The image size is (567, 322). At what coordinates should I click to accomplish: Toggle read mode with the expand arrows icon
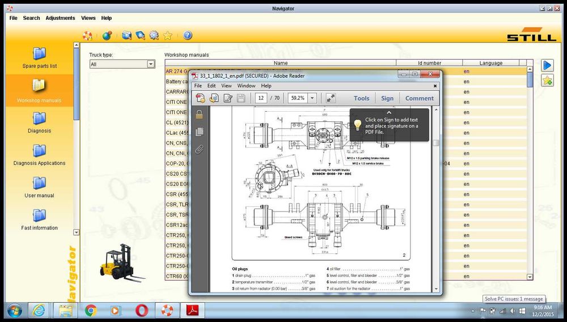331,98
